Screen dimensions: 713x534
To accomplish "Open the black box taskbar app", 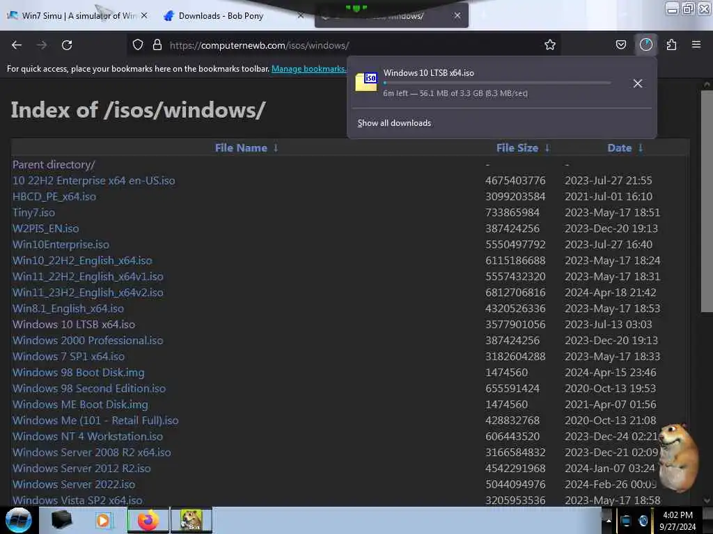I will click(x=61, y=520).
